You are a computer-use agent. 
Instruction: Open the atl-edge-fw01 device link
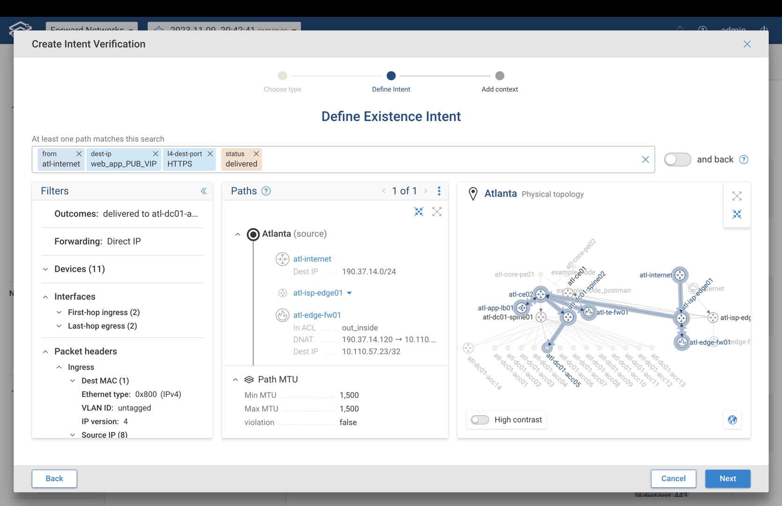pyautogui.click(x=317, y=315)
